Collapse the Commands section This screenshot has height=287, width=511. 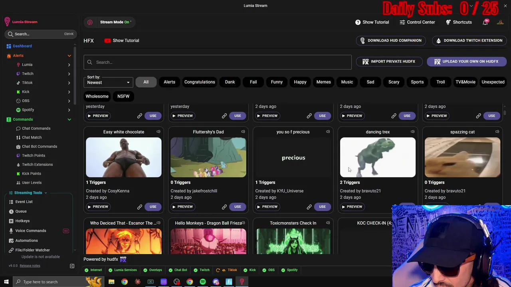point(69,120)
